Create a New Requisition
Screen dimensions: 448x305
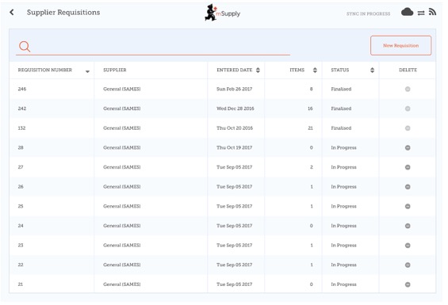(x=401, y=45)
